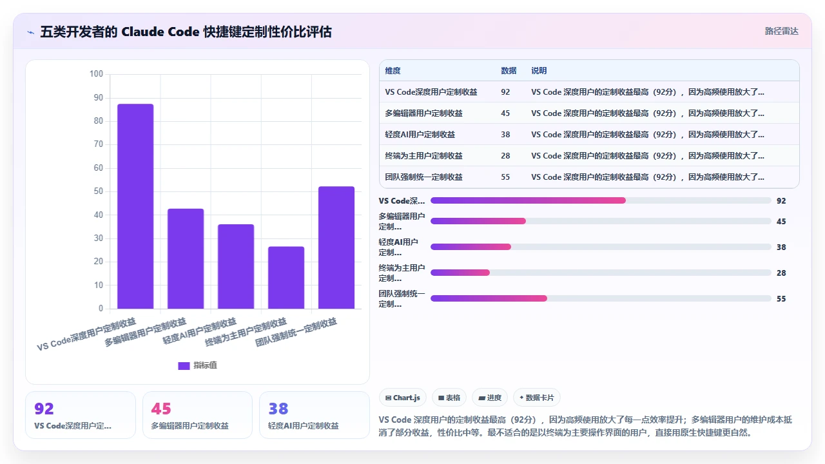Click the summary paragraph starting with VS Code 深度用户
825x464 pixels.
point(585,426)
